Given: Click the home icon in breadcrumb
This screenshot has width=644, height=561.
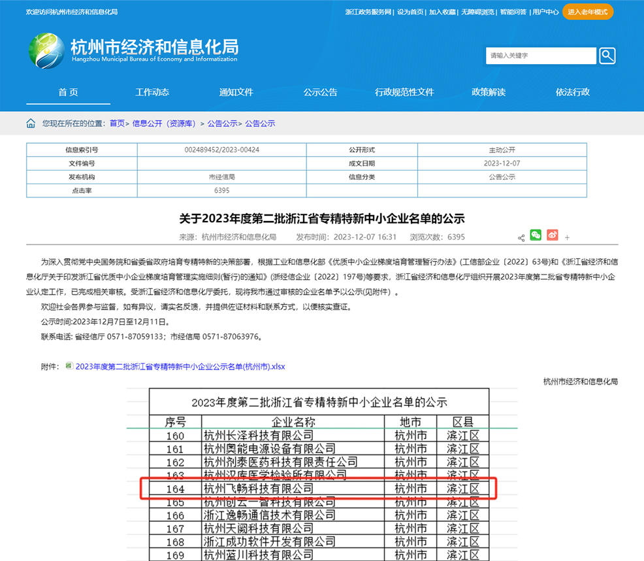Looking at the screenshot, I should click(31, 124).
